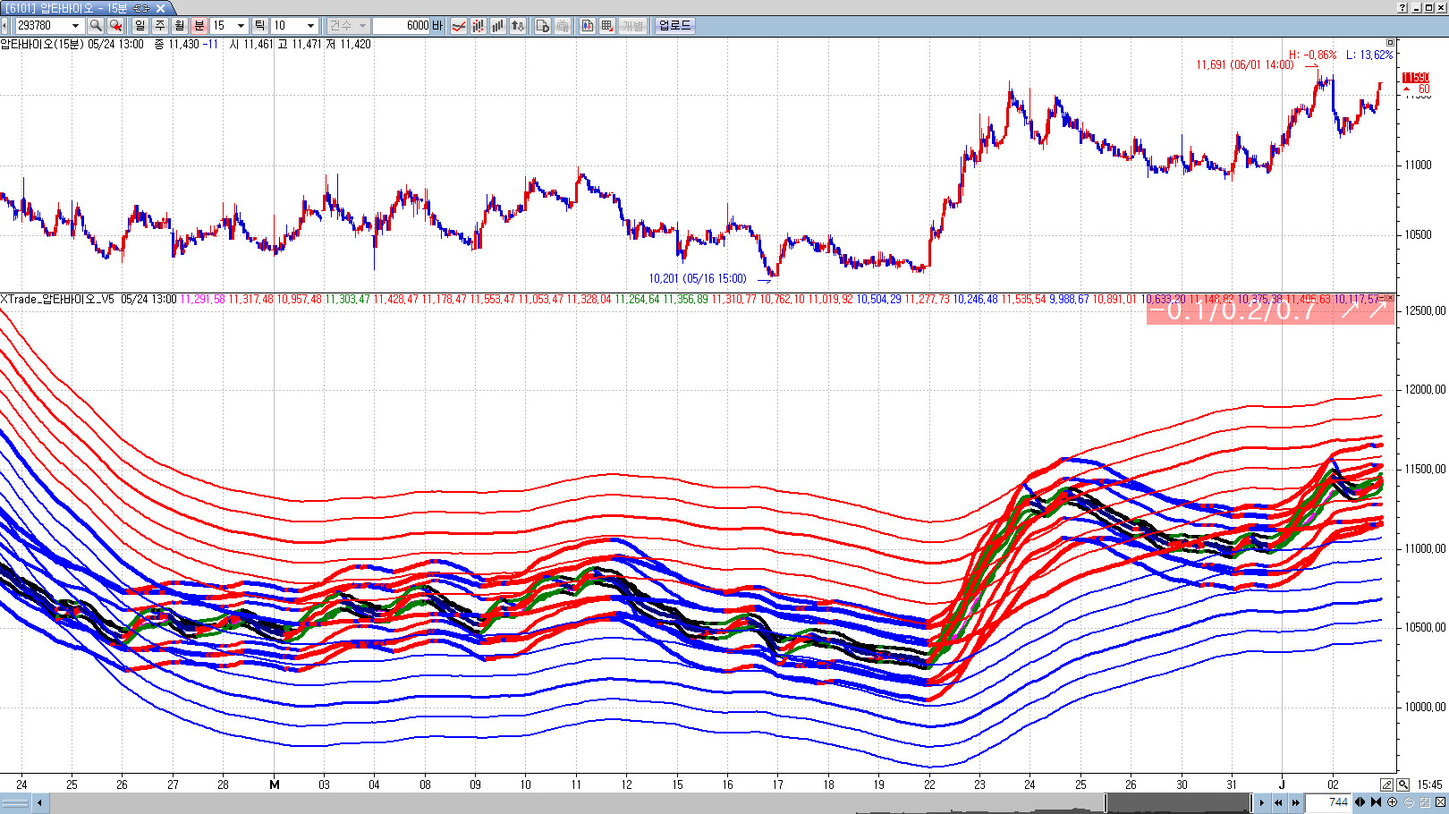Click the 업로드 button

point(674,26)
